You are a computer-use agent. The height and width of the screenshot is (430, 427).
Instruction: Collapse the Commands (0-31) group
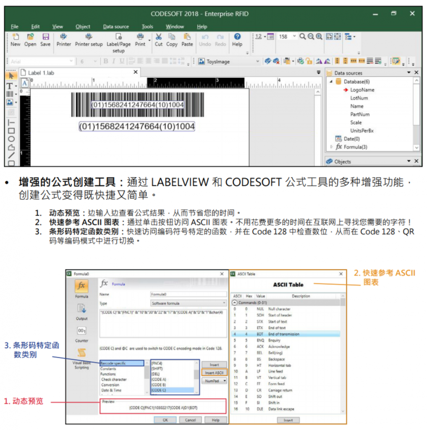click(x=234, y=302)
